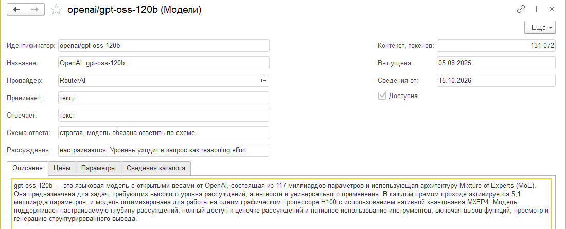Open RouterAI provider record via open icon
This screenshot has width=566, height=229.
263,81
